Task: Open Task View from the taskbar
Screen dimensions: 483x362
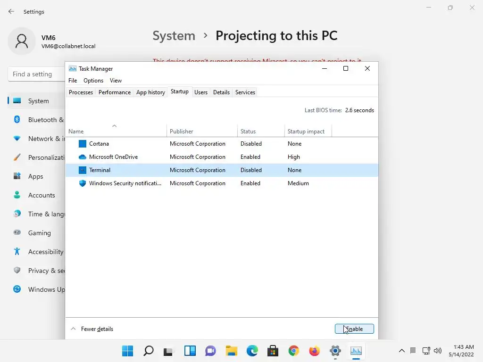Action: (168, 351)
